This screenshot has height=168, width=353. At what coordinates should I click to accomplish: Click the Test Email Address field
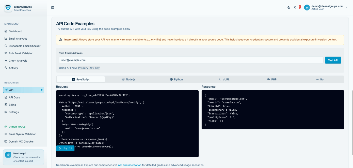[x=191, y=60]
